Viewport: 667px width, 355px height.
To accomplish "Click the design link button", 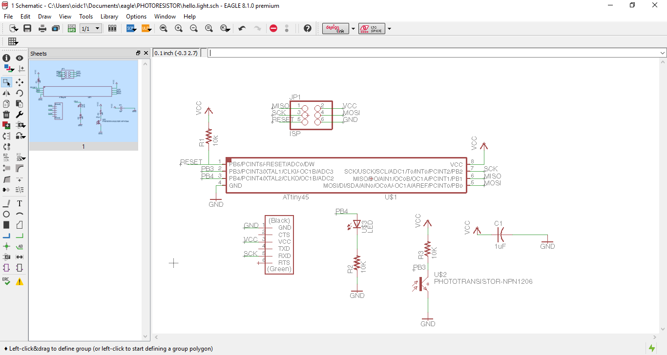I will point(335,29).
